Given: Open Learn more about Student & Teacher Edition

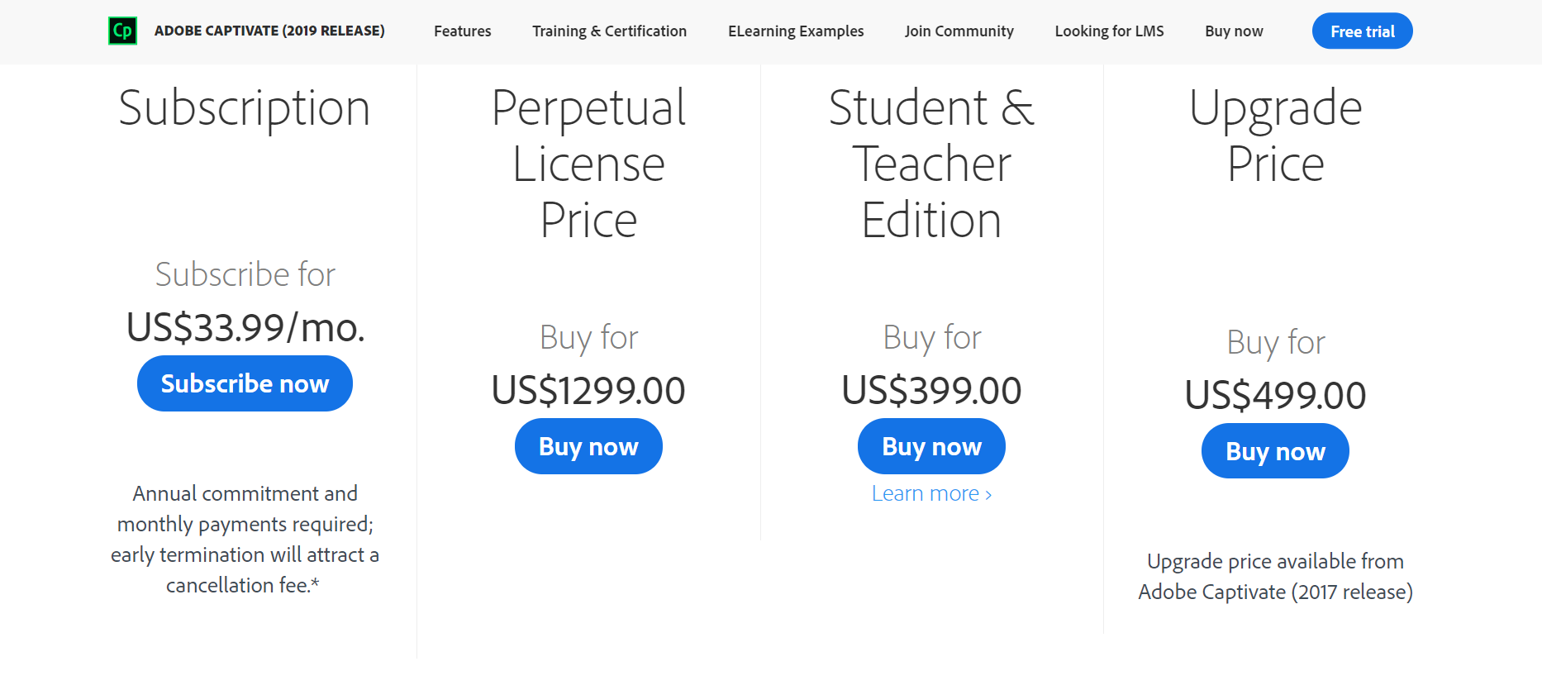Looking at the screenshot, I should [925, 492].
